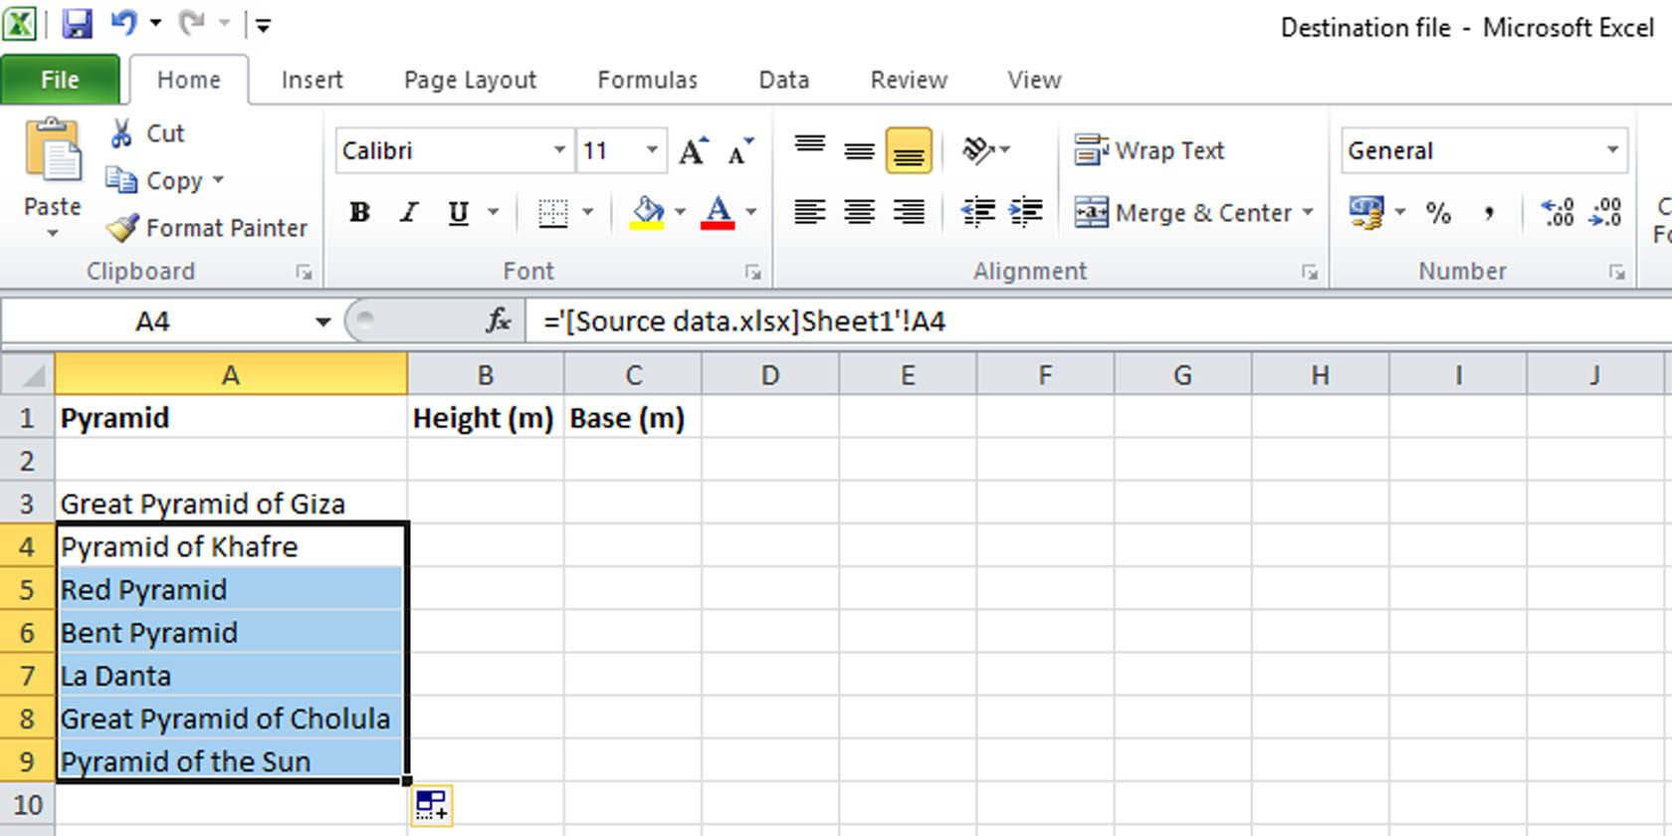
Task: Center text horizontally
Action: pyautogui.click(x=860, y=212)
